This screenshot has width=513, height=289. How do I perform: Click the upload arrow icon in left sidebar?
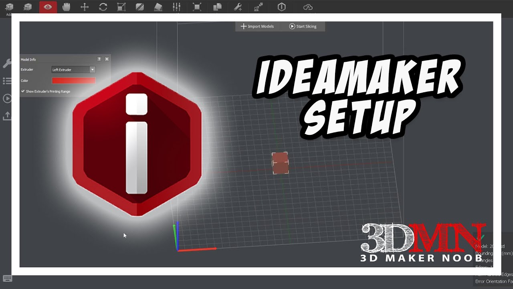7,116
